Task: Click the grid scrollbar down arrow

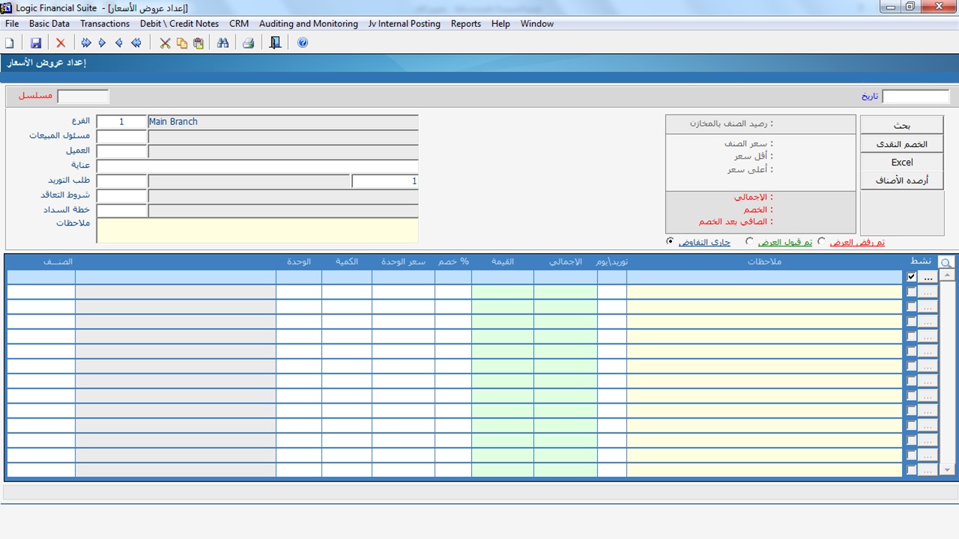Action: pos(947,469)
